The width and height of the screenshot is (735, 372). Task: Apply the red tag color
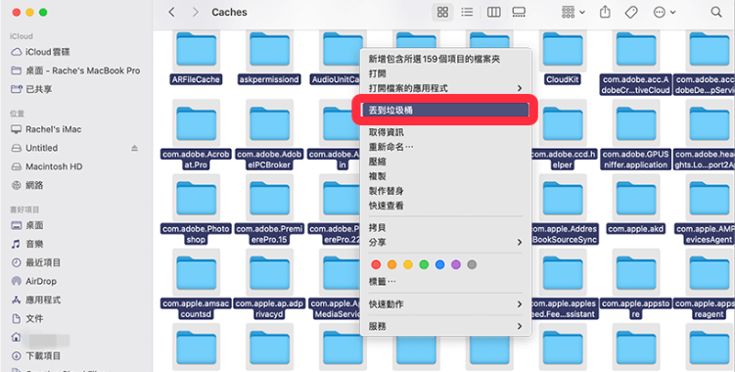pyautogui.click(x=376, y=264)
